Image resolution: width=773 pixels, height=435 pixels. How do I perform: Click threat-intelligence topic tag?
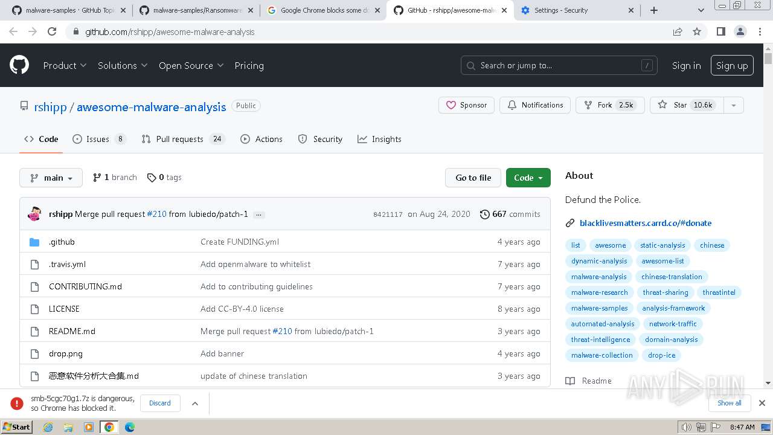click(x=600, y=340)
